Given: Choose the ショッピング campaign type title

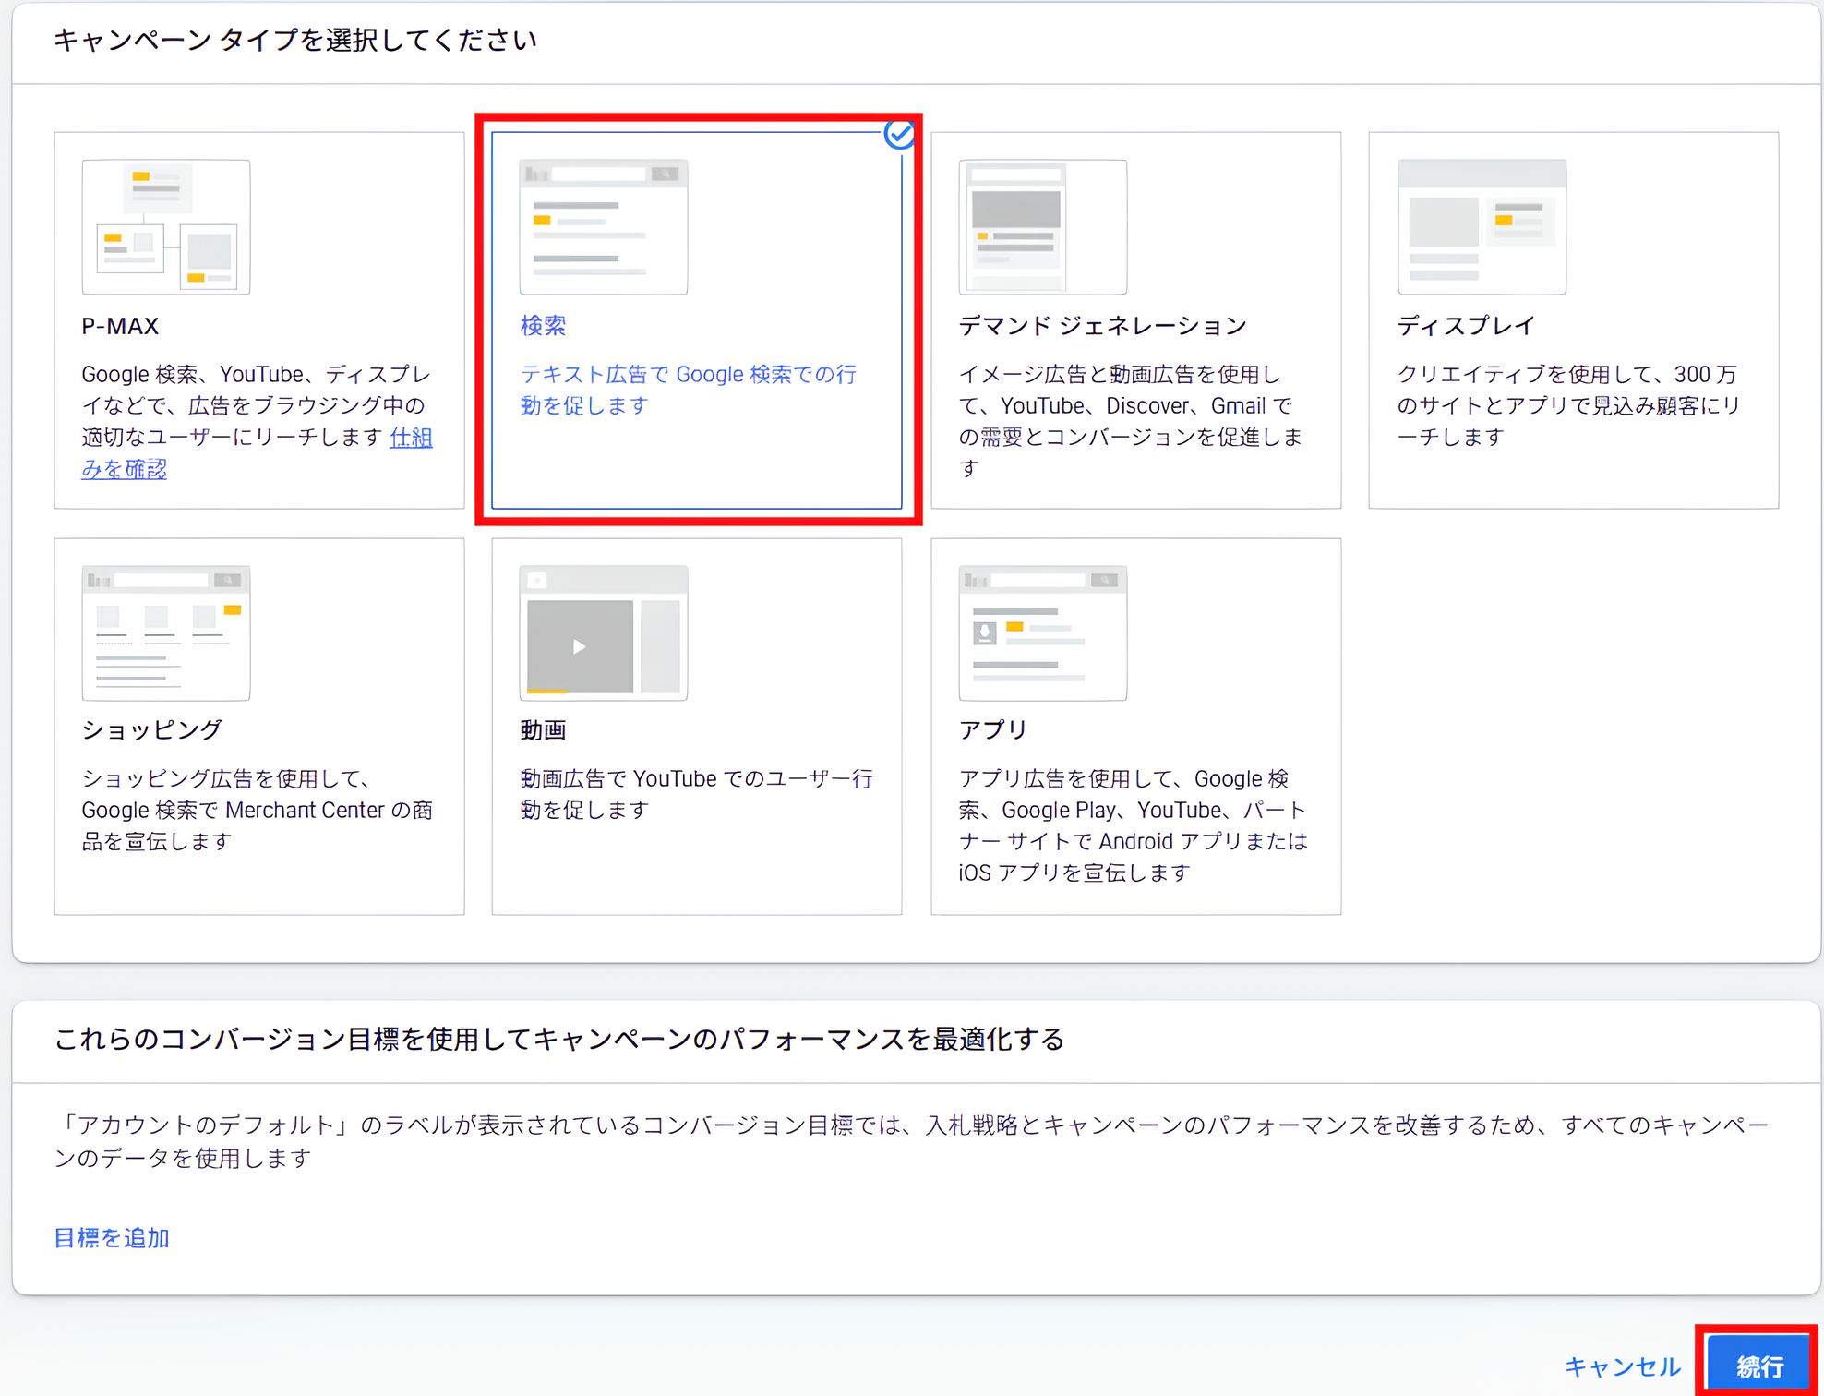Looking at the screenshot, I should click(x=152, y=729).
